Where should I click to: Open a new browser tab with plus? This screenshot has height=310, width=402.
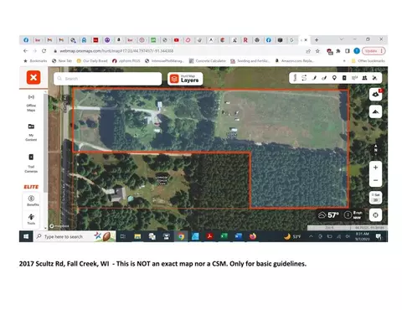[x=317, y=40]
